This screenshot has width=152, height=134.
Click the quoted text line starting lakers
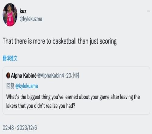pyautogui.click(x=41, y=106)
